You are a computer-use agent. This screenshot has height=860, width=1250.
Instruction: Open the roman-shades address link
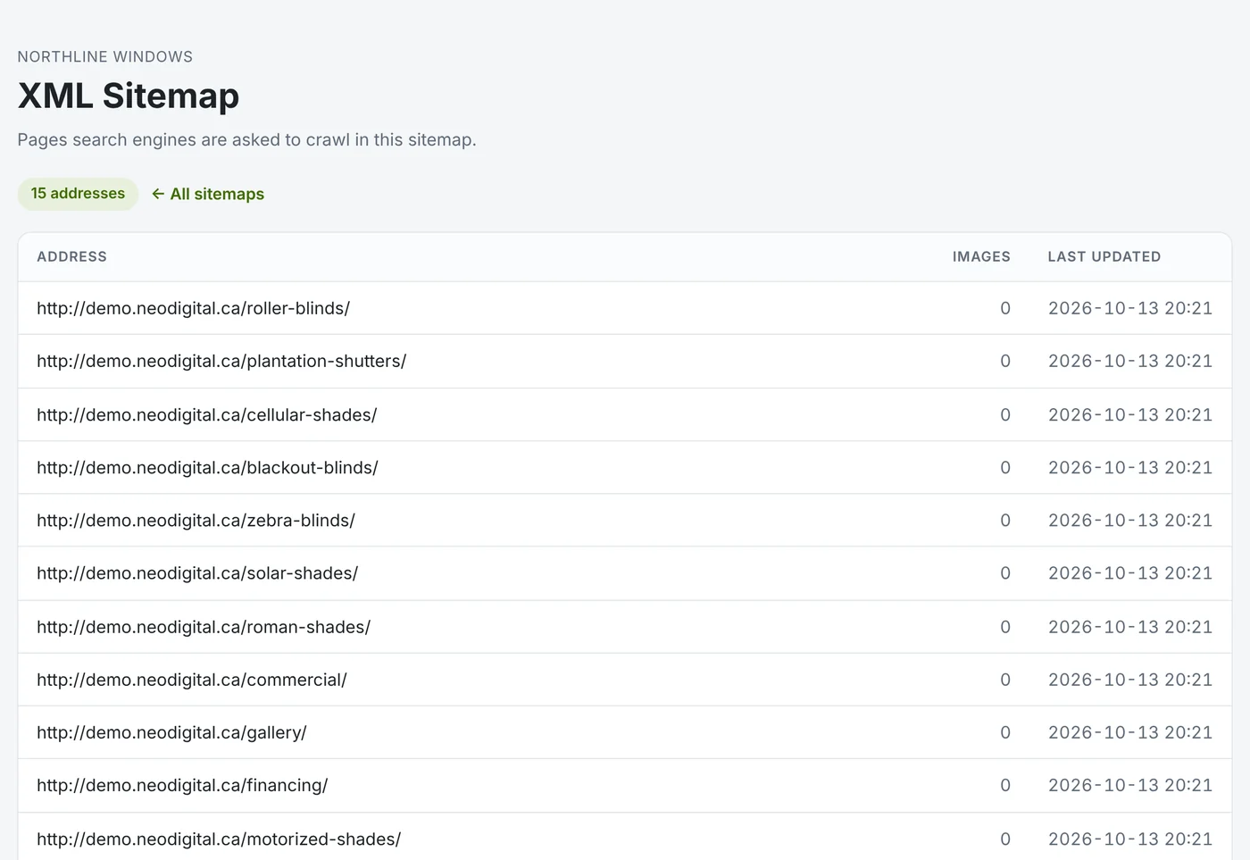(x=204, y=627)
